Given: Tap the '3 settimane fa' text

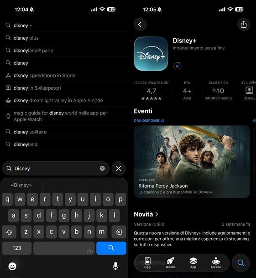Looking at the screenshot, I should point(236,224).
